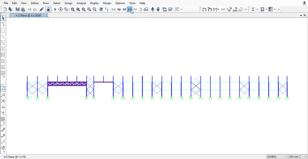Expand the steel design dropdown arrow
This screenshot has height=159, width=308.
click(257, 9)
